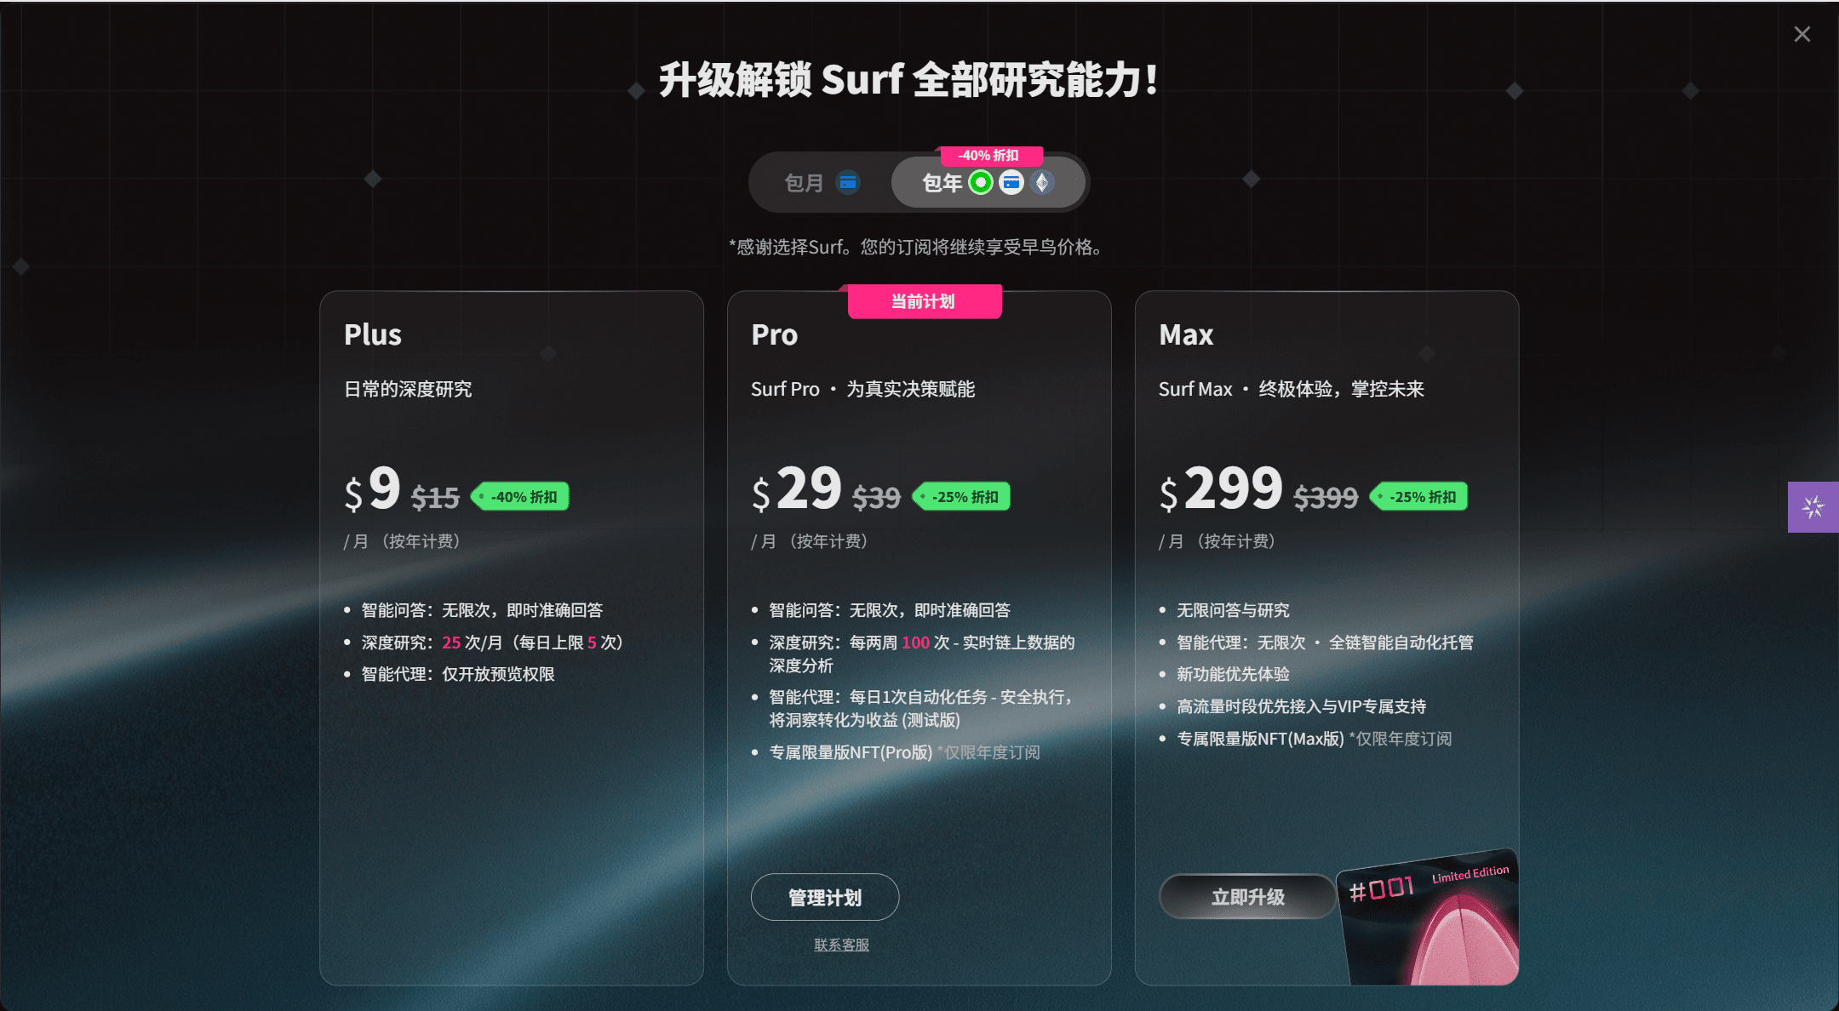Click the green -40% 折扣 tag on Plus
Screen dimensions: 1839x1011
tap(520, 497)
